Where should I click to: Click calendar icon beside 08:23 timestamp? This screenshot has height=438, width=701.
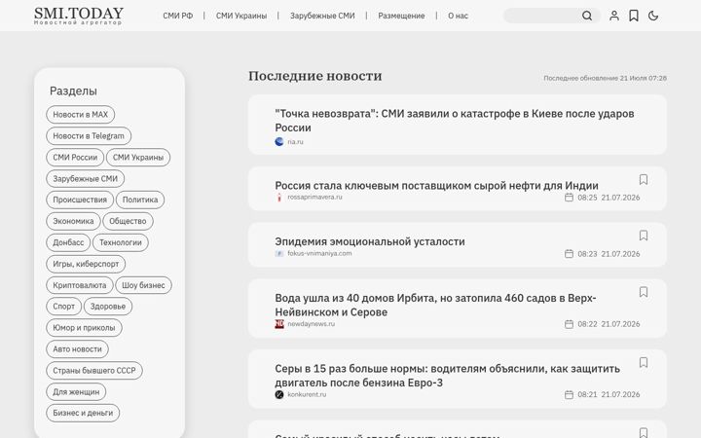(569, 254)
